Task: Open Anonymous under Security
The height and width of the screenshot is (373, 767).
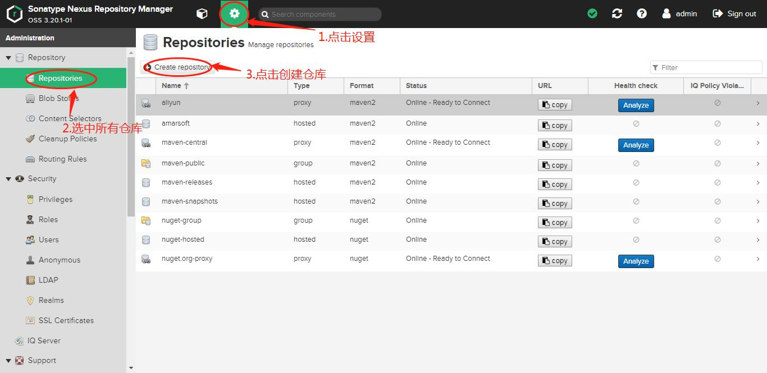Action: pyautogui.click(x=63, y=260)
